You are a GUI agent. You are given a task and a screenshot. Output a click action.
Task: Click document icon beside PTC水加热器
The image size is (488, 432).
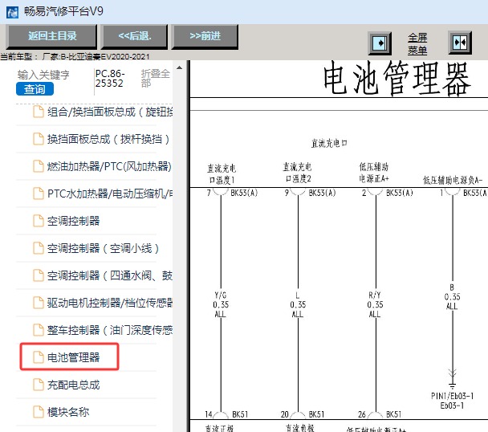[x=39, y=194]
